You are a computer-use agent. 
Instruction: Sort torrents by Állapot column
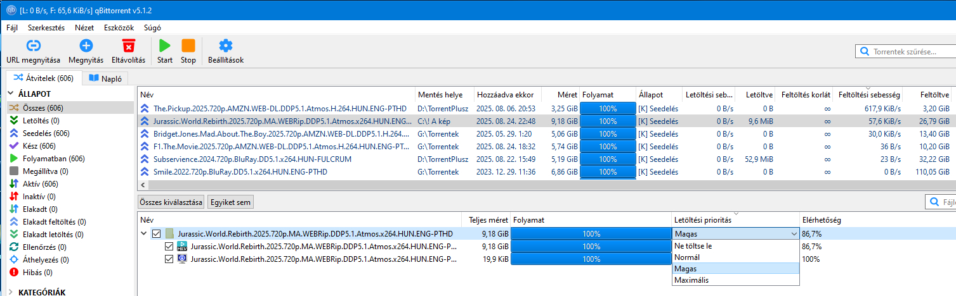[x=659, y=94]
